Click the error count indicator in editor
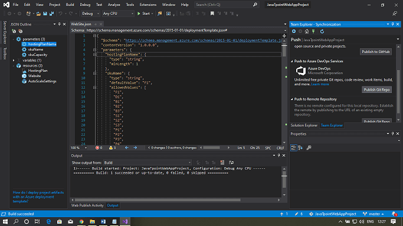 [x=99, y=148]
